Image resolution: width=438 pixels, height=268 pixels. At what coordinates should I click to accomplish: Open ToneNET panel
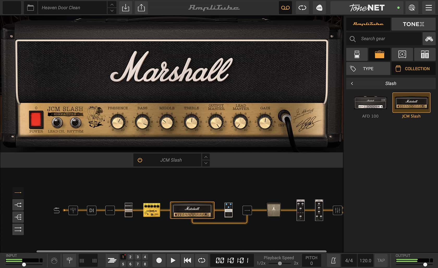tap(367, 8)
